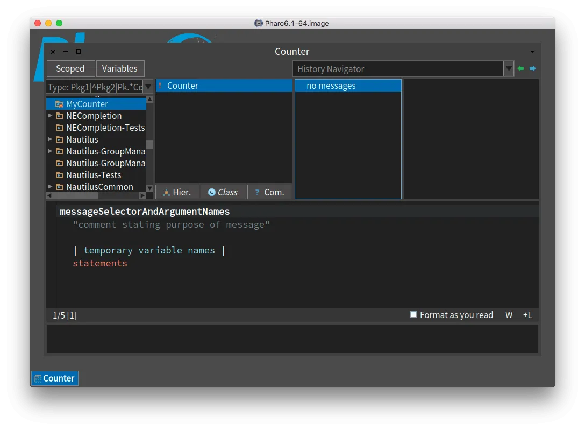
Task: Click the Com. question mark icon
Action: coord(257,192)
